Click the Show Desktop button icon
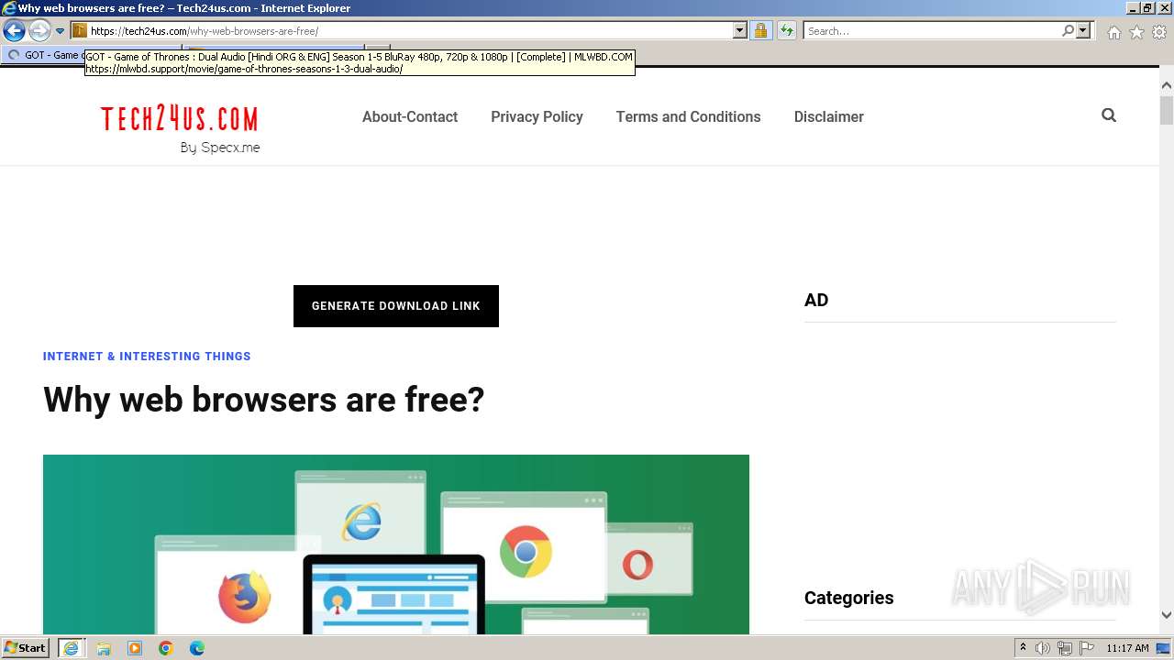Screen dimensions: 1174x660 click(1163, 648)
